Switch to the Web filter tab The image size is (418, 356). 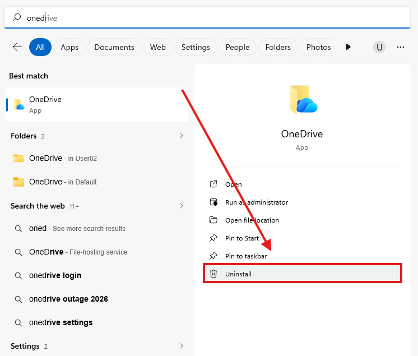[157, 47]
